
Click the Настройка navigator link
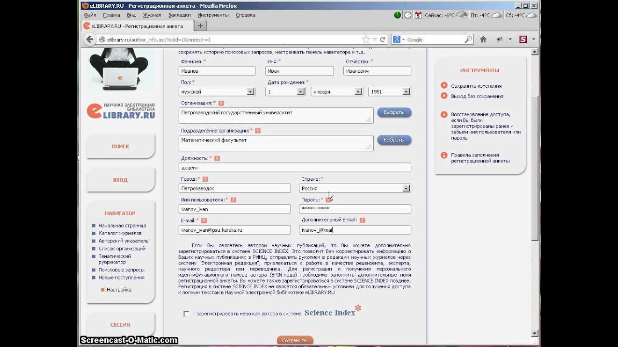pyautogui.click(x=119, y=290)
